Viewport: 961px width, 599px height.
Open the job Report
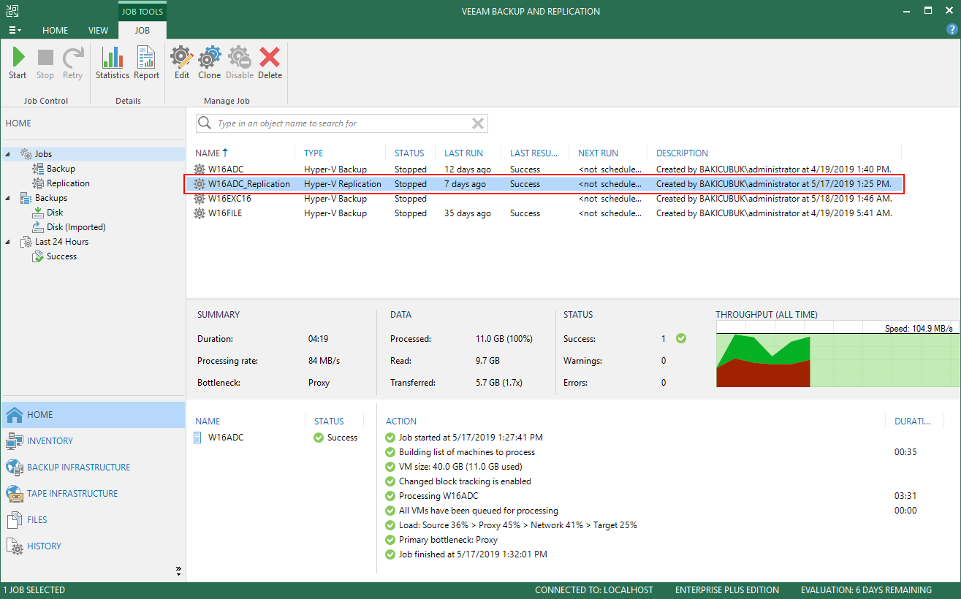[146, 63]
